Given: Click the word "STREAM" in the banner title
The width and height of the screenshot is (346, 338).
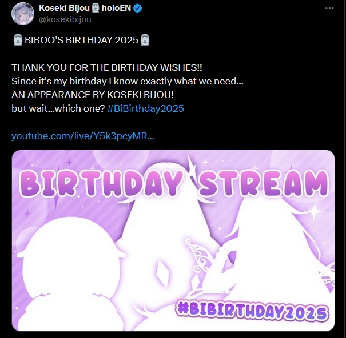Looking at the screenshot, I should point(264,183).
